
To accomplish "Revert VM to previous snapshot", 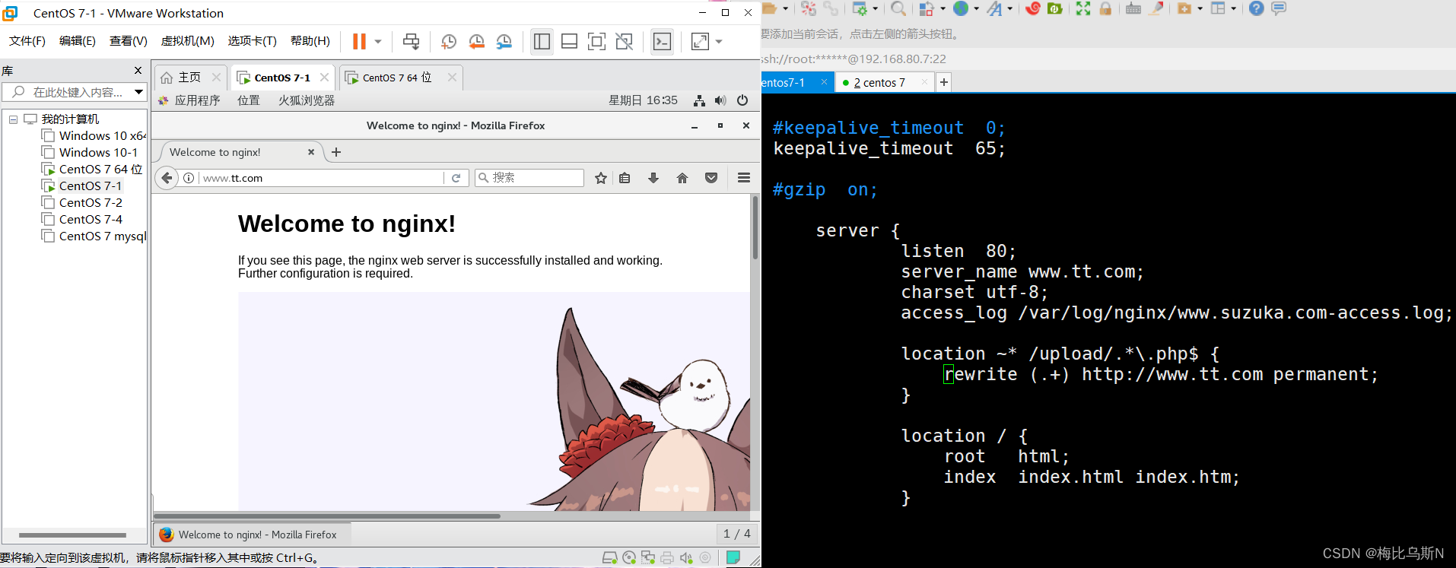I will [x=477, y=42].
